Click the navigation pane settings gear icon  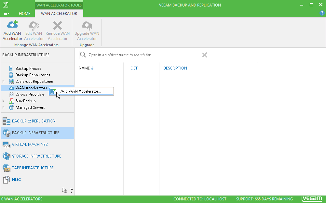pos(65,190)
